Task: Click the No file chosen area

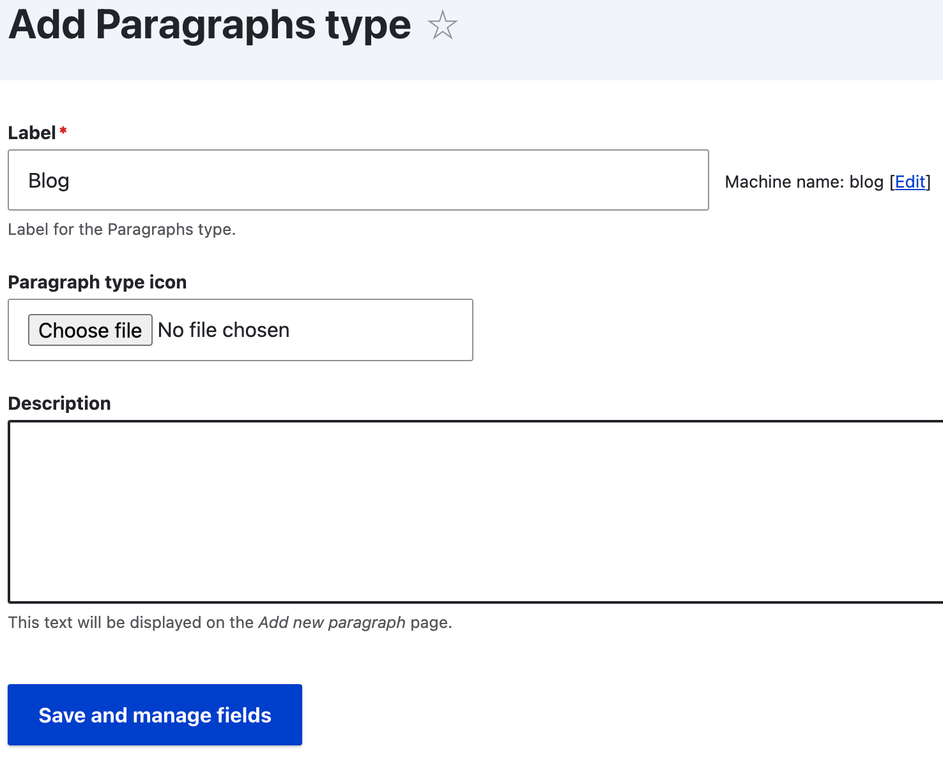Action: (224, 330)
